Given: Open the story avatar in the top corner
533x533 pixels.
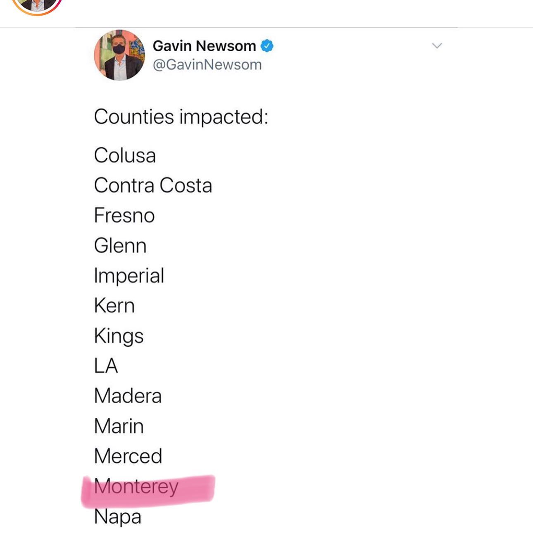Looking at the screenshot, I should [37, 5].
